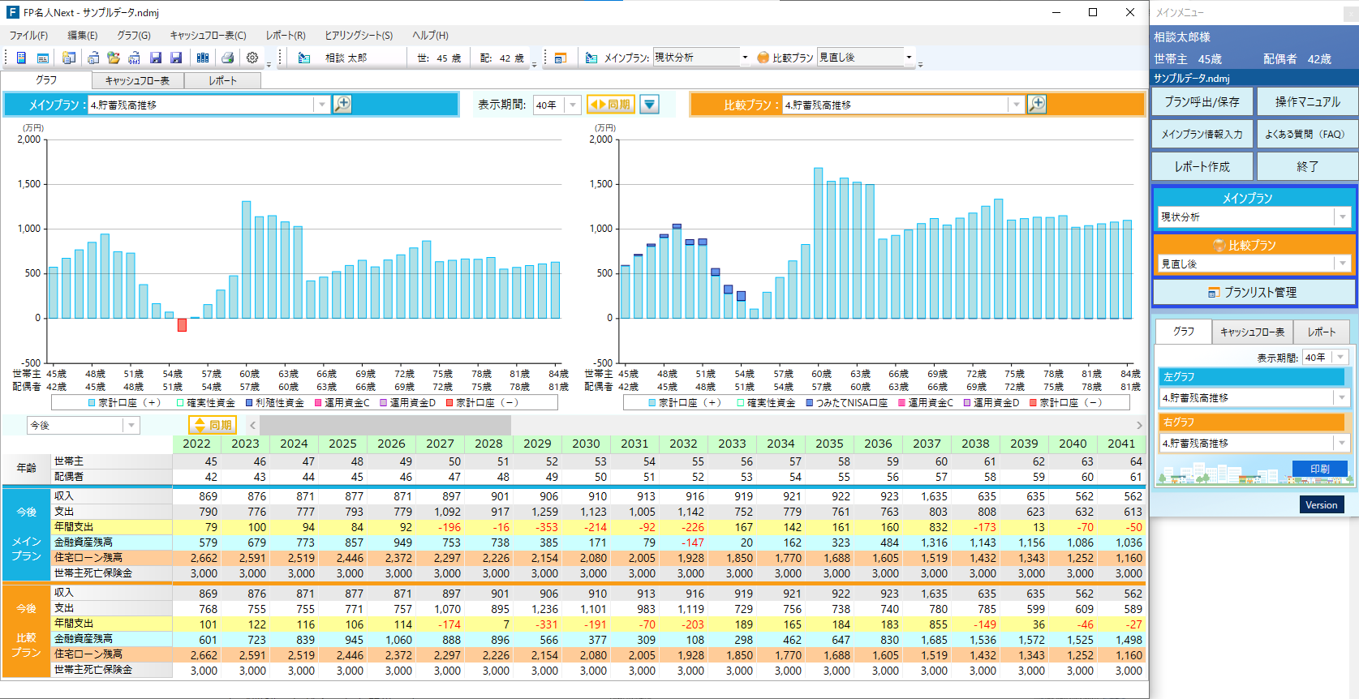1359x699 pixels.
Task: Click the magnifier zoom icon beside main plan graph selector
Action: 342,105
